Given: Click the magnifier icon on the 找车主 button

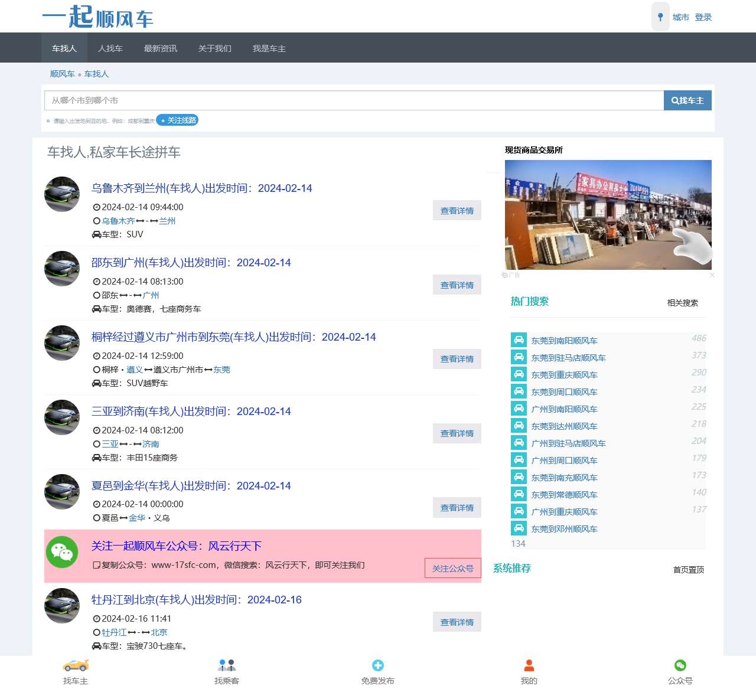Looking at the screenshot, I should (x=675, y=100).
